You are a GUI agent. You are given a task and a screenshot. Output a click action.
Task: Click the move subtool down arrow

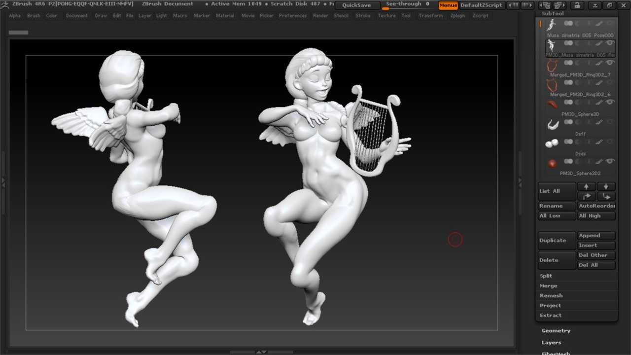[x=606, y=186]
